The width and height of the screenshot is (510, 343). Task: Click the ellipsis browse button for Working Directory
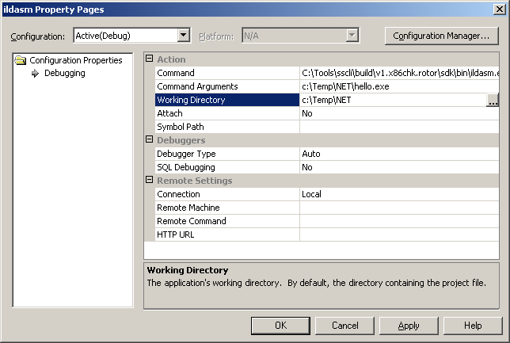pyautogui.click(x=493, y=101)
